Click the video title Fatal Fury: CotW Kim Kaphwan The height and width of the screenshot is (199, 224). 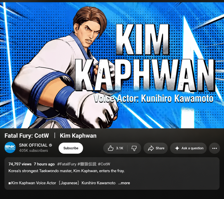(x=51, y=136)
